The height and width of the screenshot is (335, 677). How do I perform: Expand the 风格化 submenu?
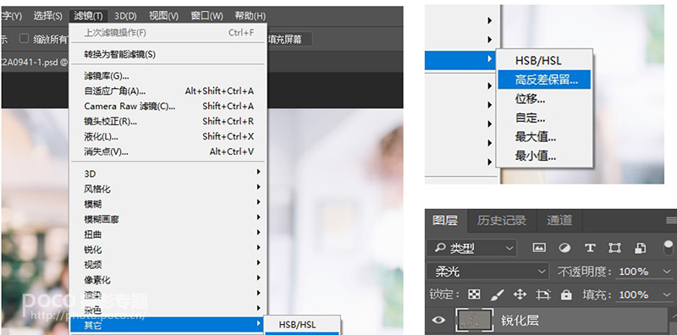tap(168, 189)
